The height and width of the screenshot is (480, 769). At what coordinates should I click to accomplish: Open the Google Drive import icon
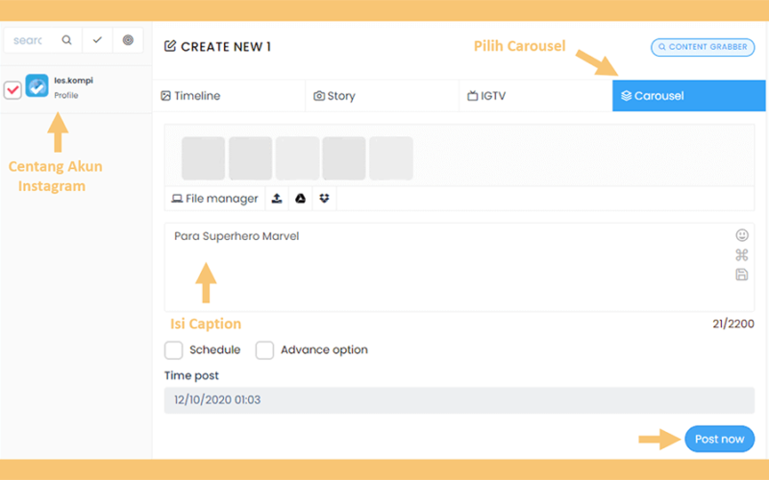301,199
